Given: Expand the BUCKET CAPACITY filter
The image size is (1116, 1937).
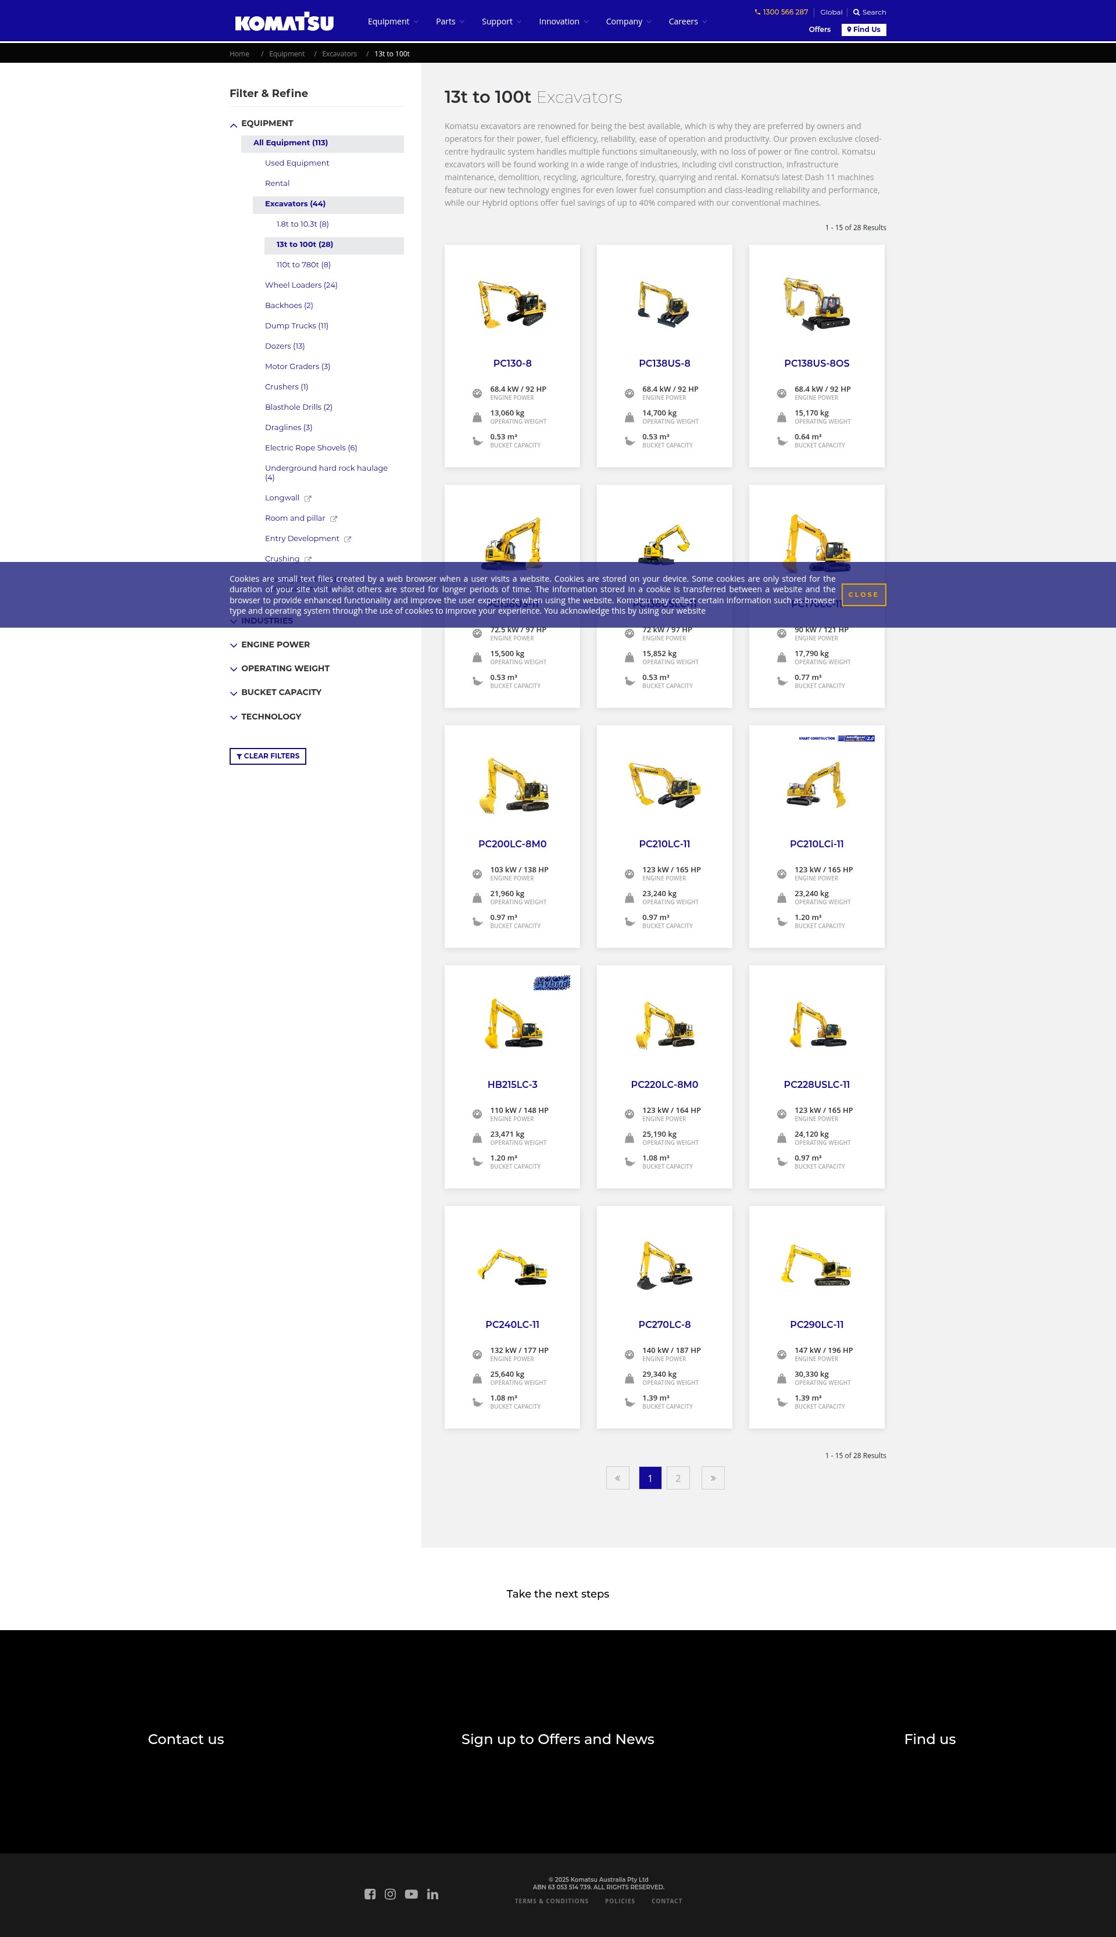Looking at the screenshot, I should 276,693.
